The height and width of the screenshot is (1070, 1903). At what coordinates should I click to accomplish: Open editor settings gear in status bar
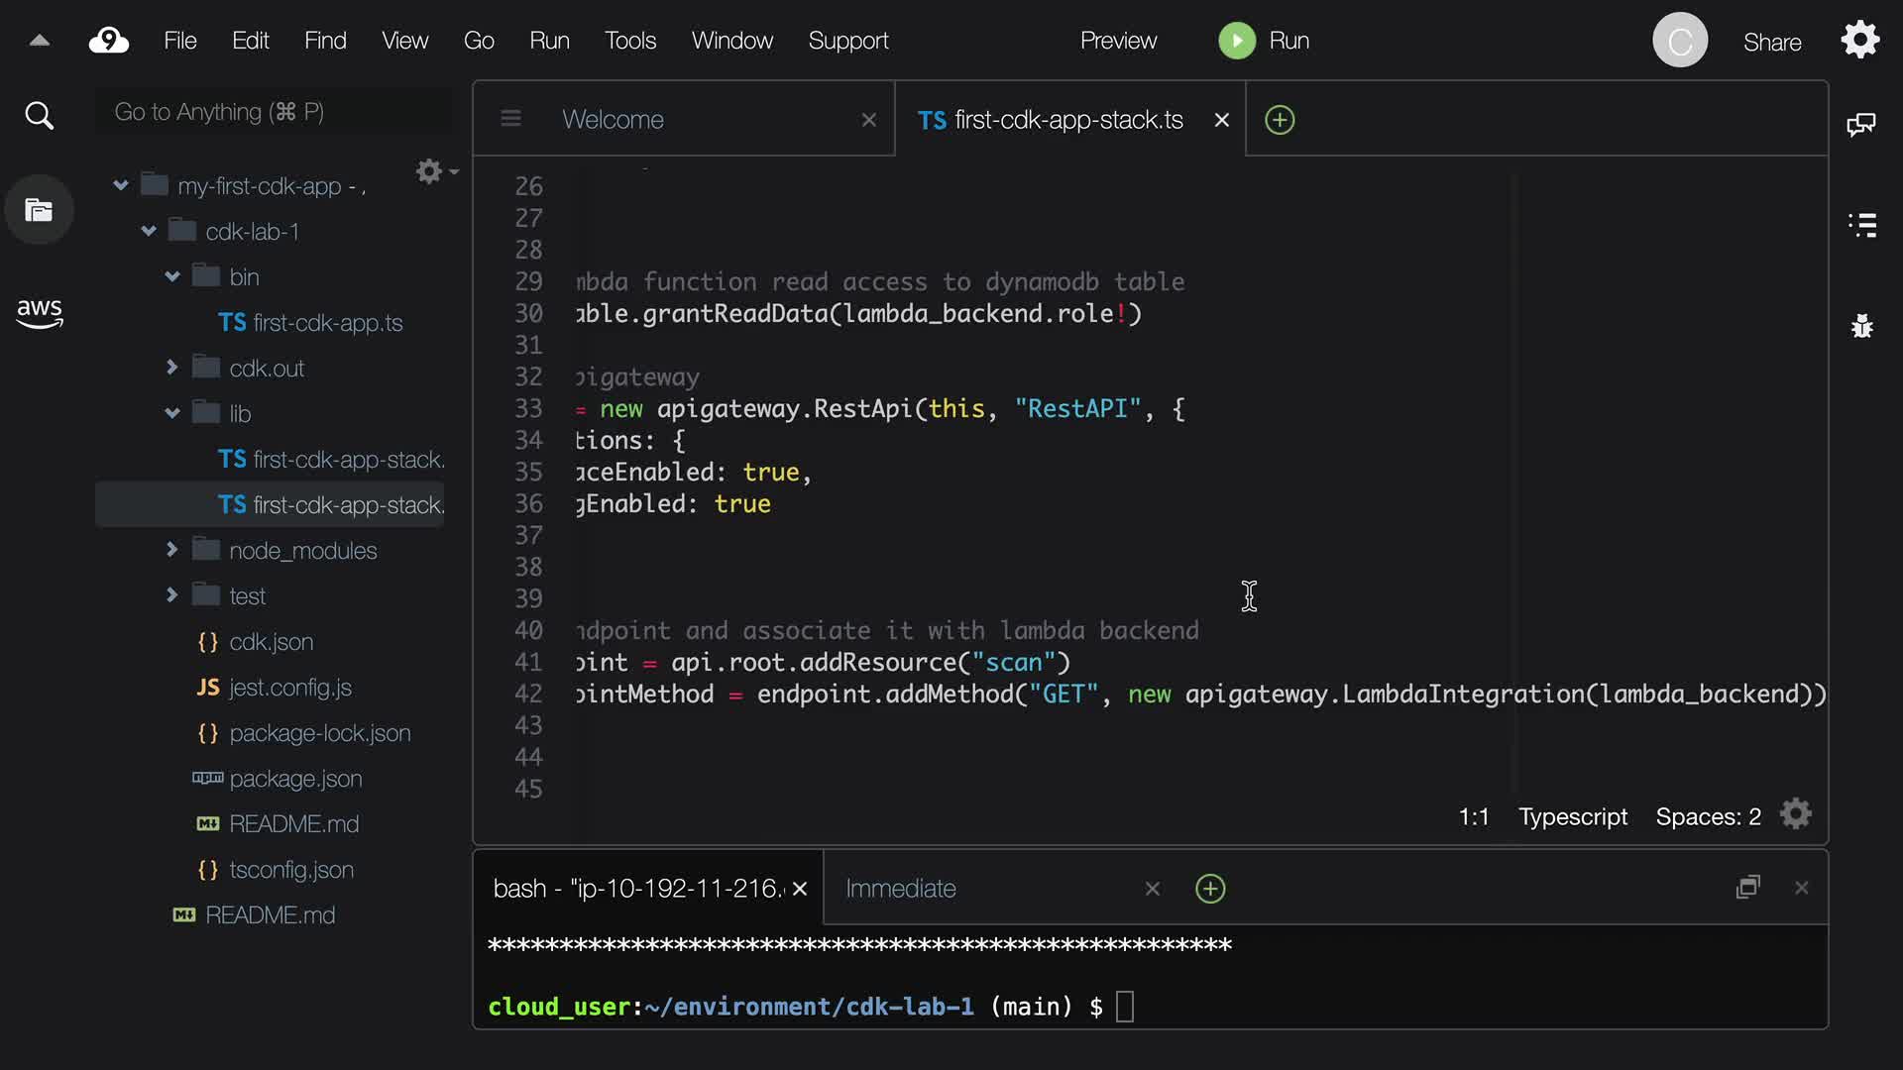1795,814
